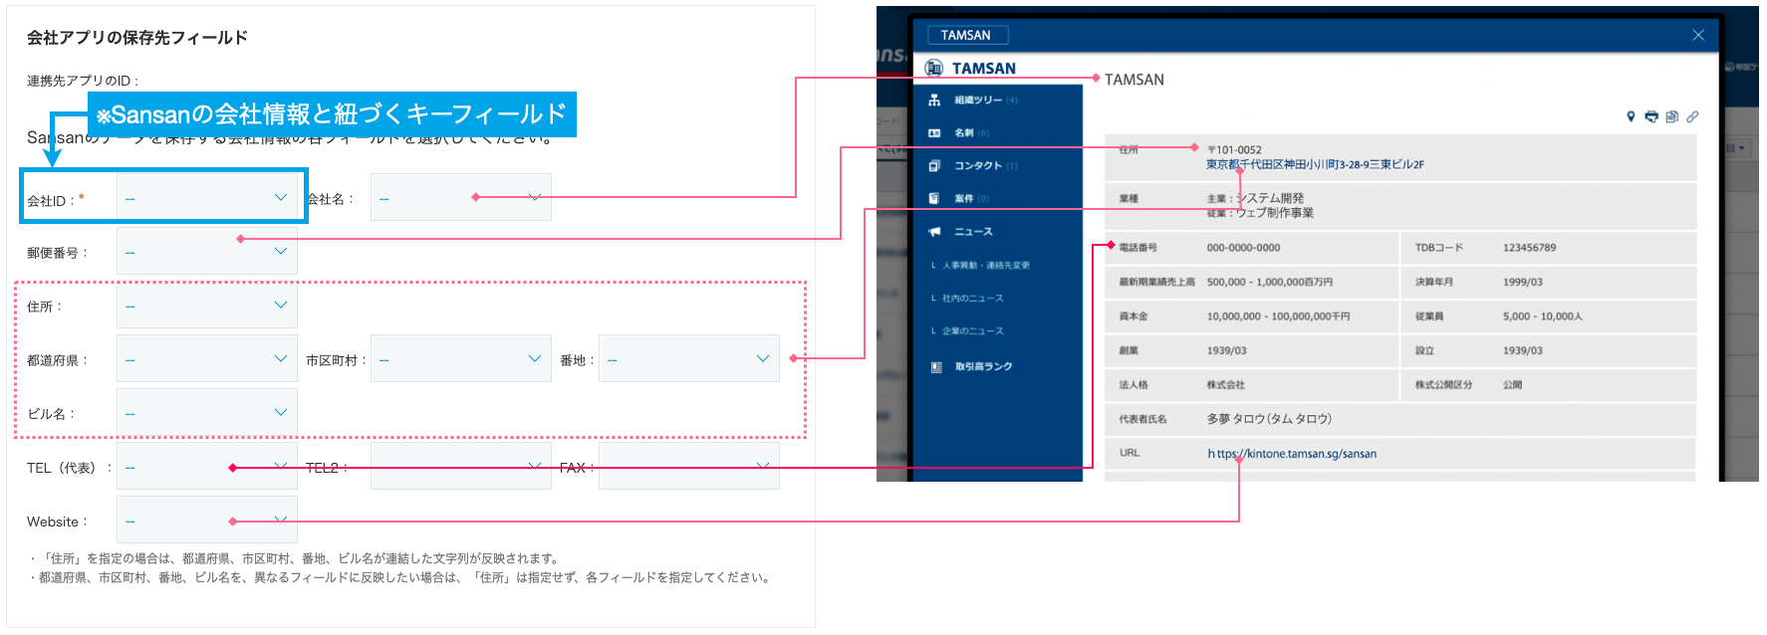Open the 会社ID dropdown

coord(207,198)
